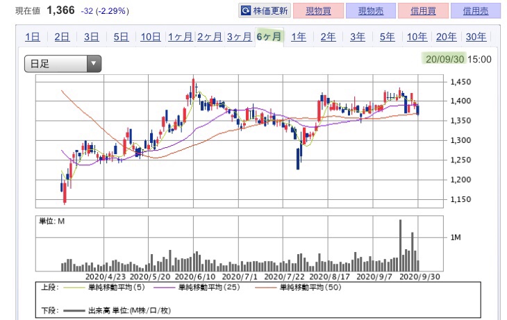
Task: Select the 1ヶ月 period tab
Action: 179,37
